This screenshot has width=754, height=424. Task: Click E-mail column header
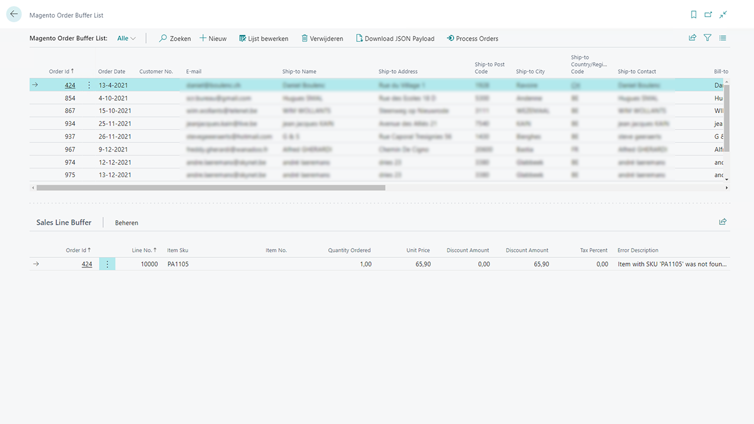click(194, 71)
